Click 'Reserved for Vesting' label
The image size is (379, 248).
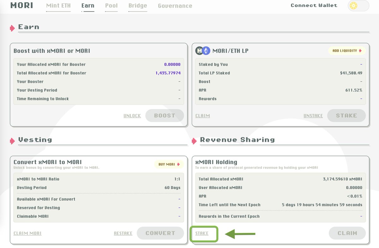38,208
